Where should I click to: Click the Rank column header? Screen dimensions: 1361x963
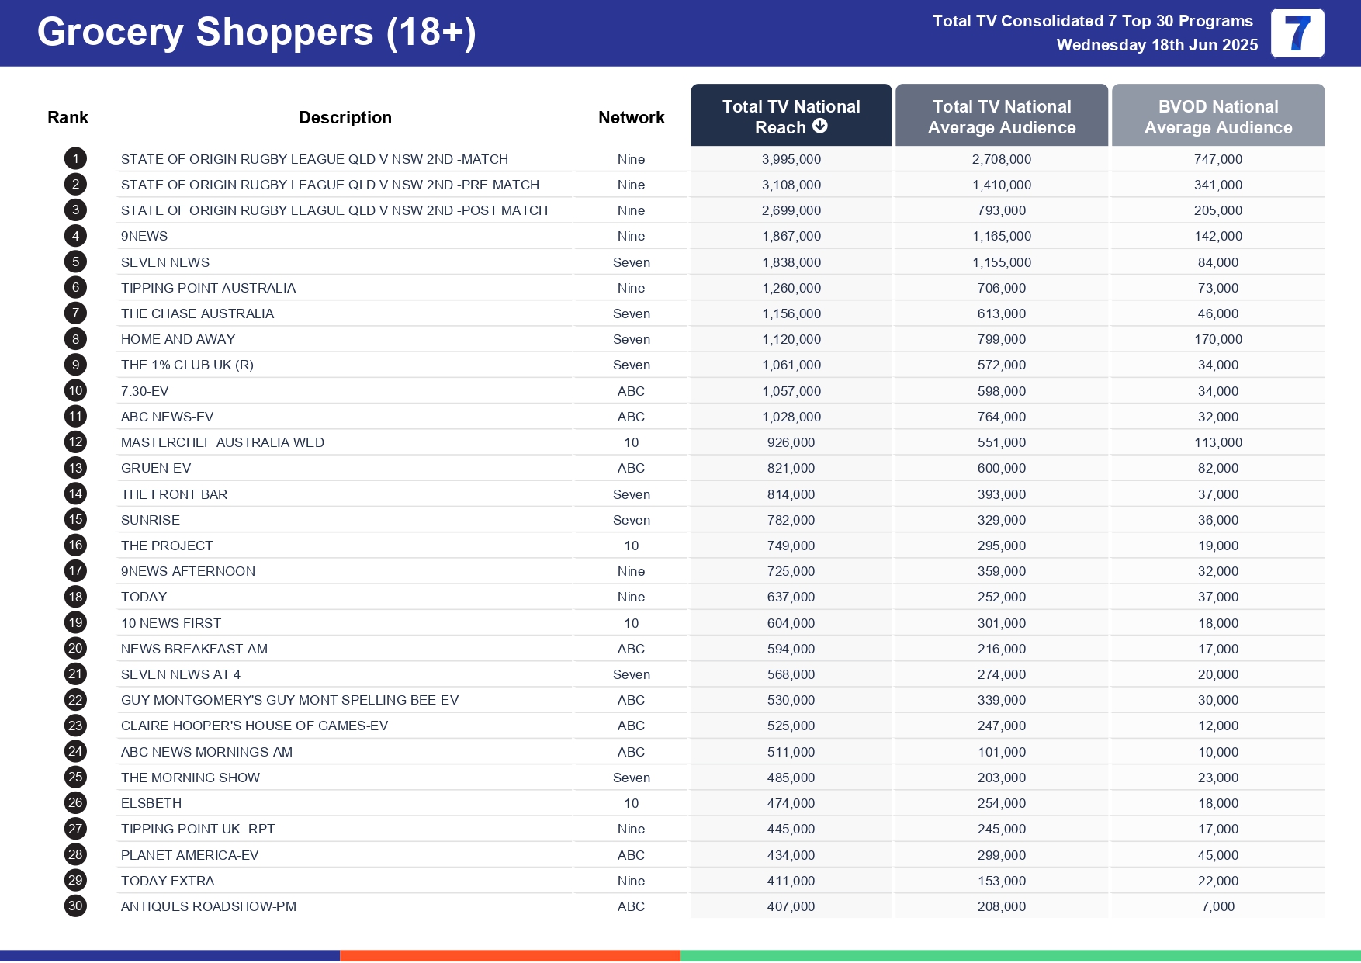(x=68, y=117)
